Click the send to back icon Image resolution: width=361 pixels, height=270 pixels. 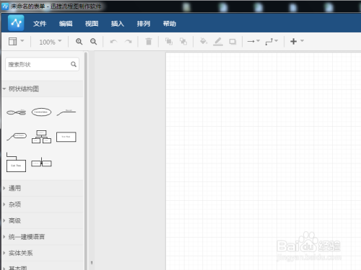(183, 41)
